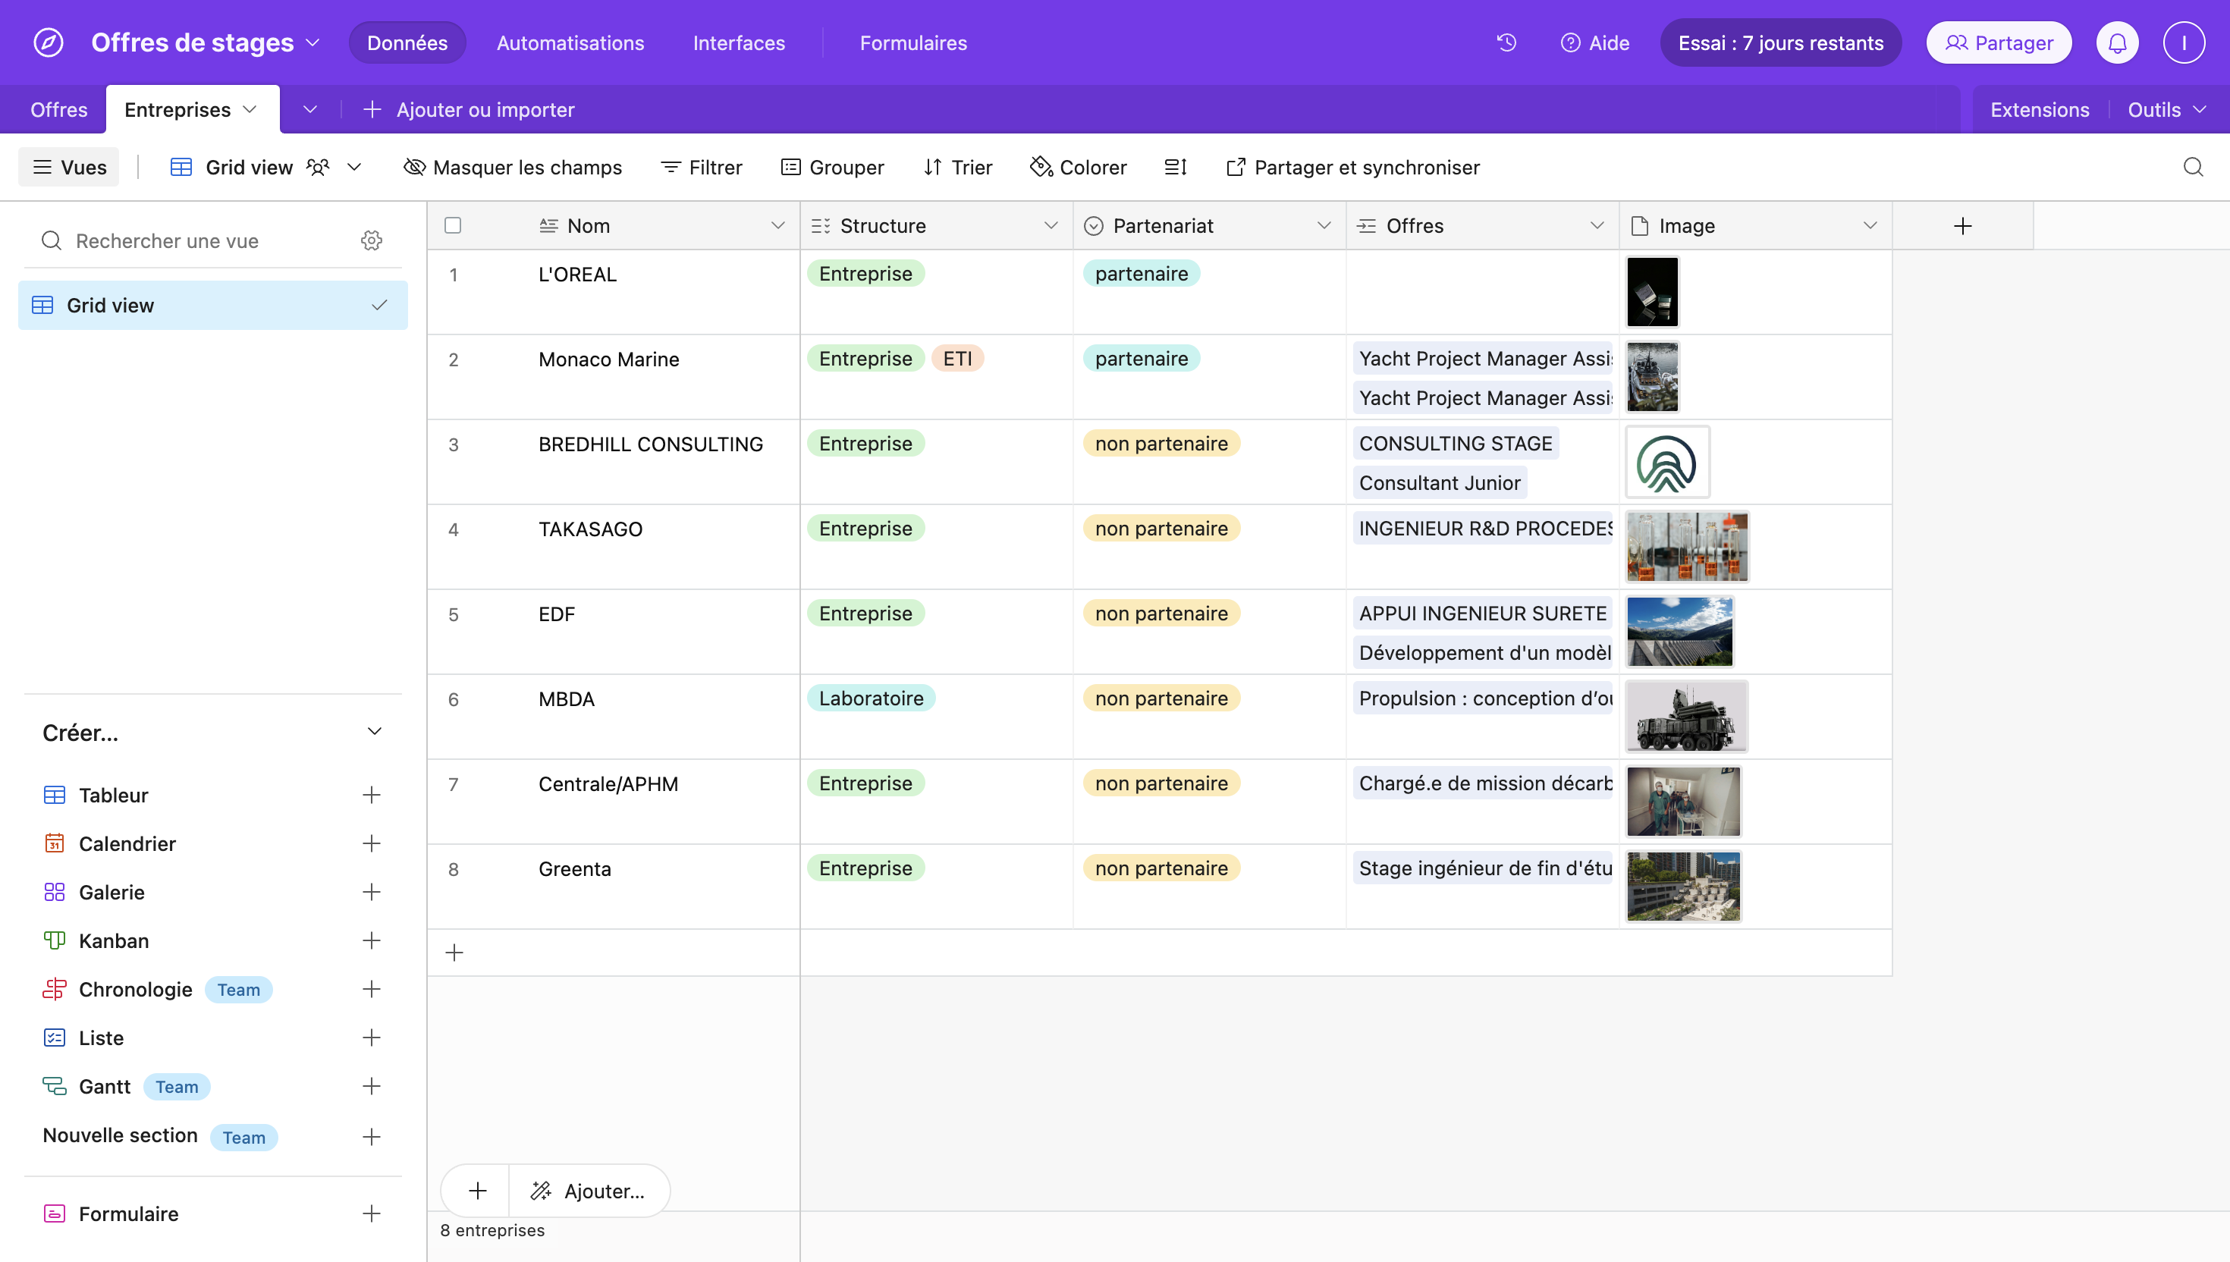Open the Outils dropdown menu

coord(2165,110)
